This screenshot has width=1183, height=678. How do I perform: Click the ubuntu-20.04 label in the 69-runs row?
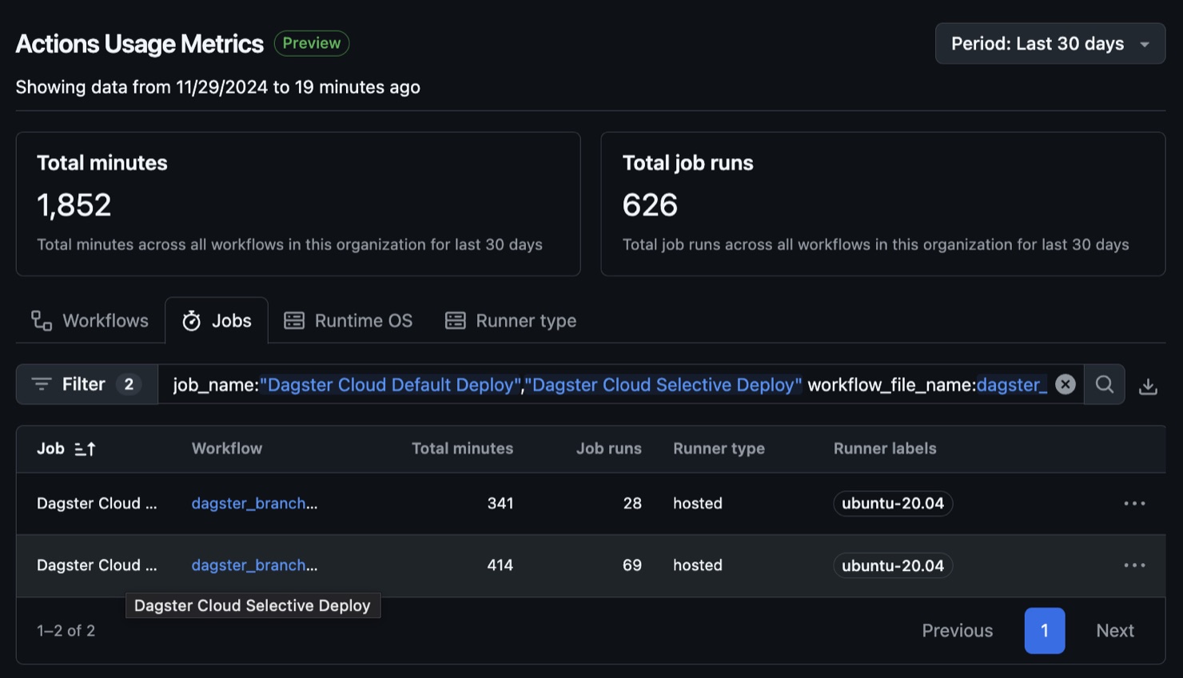893,565
